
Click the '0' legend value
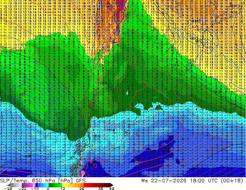point(48,188)
